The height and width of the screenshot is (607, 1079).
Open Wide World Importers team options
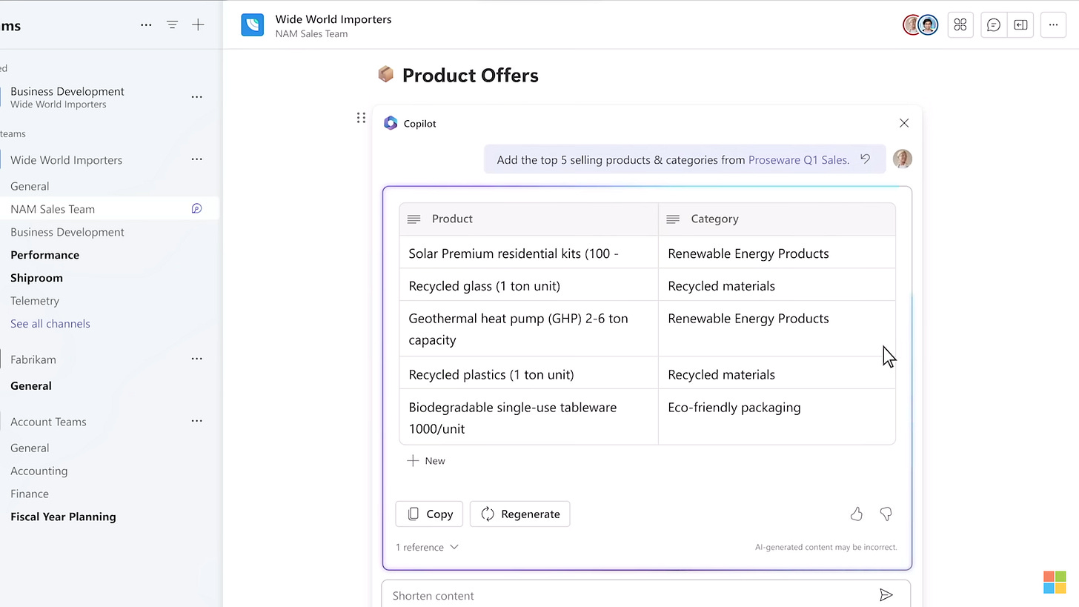(x=196, y=159)
